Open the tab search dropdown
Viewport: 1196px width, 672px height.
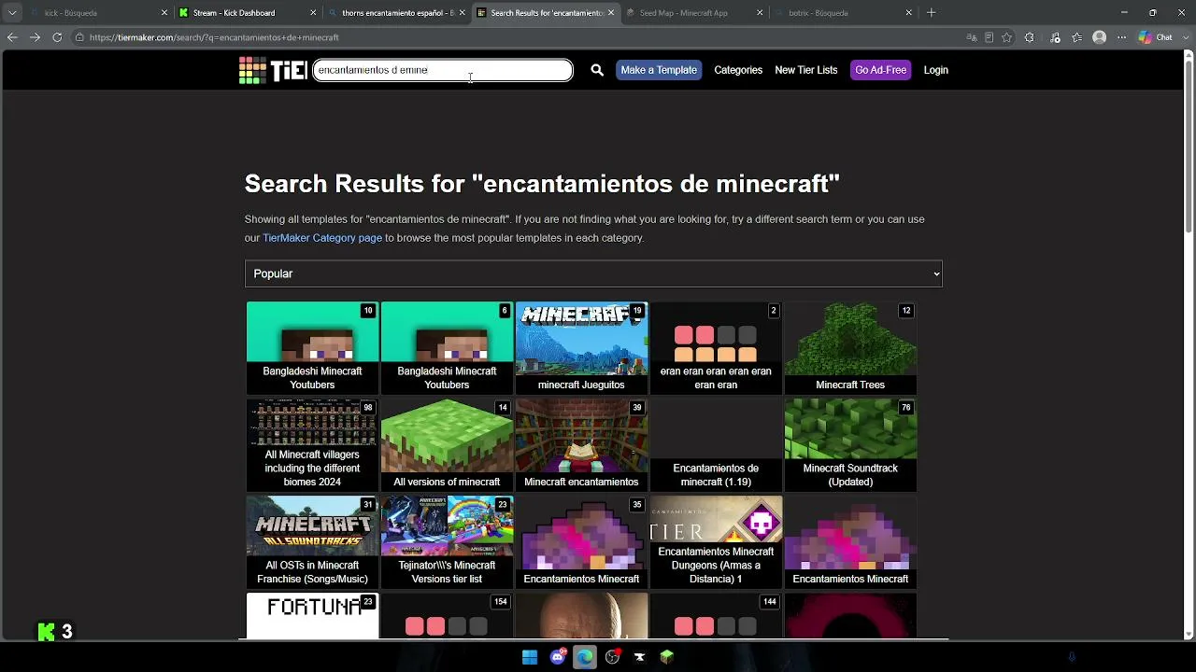(12, 13)
